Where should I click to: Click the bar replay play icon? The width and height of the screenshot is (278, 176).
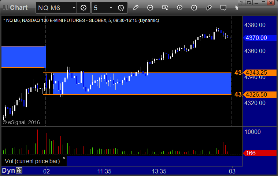tap(179, 8)
